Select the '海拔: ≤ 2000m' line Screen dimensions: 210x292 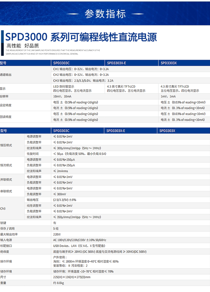point(86,261)
